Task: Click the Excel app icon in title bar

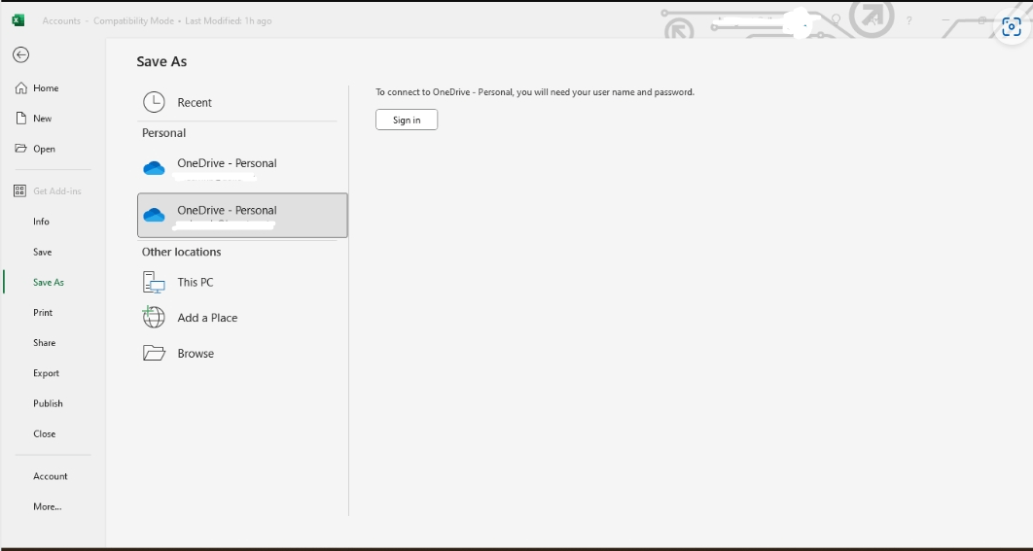Action: [x=18, y=20]
